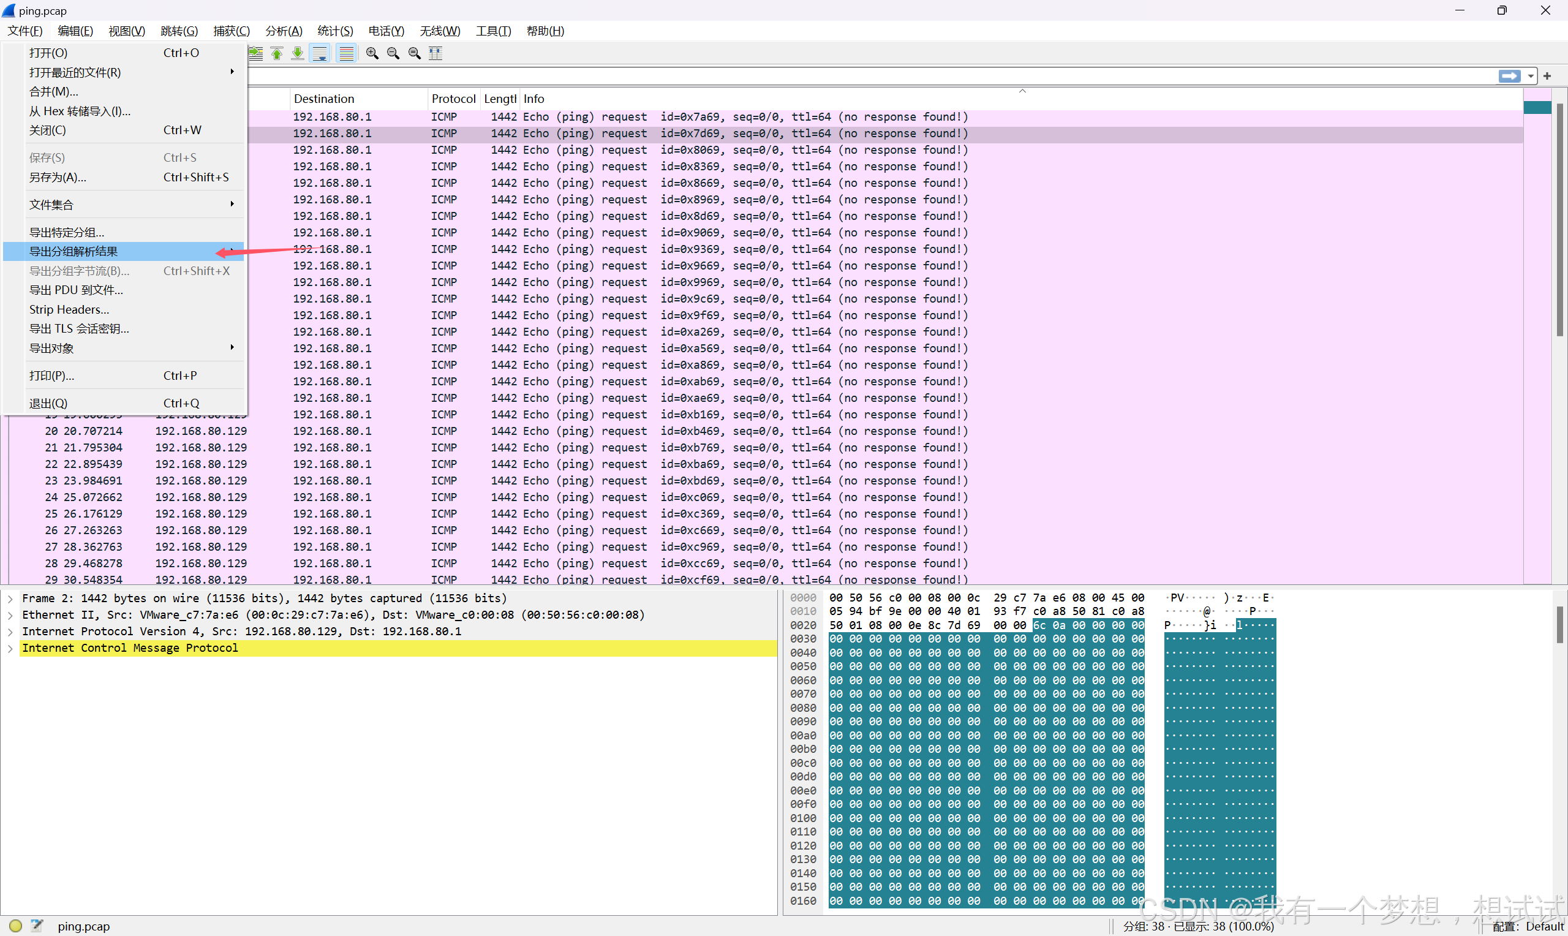Image resolution: width=1568 pixels, height=936 pixels.
Task: Click the expert information circle in status bar
Action: point(16,925)
